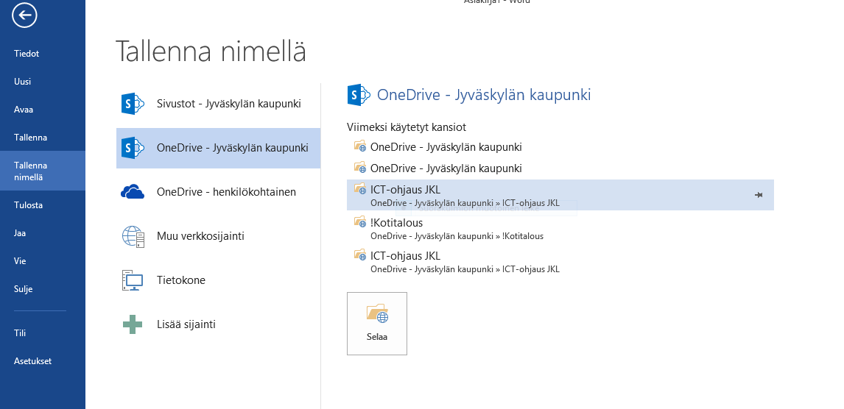Click green plus icon for Lisää sijainti
Viewport: 844px width, 409px height.
click(133, 324)
